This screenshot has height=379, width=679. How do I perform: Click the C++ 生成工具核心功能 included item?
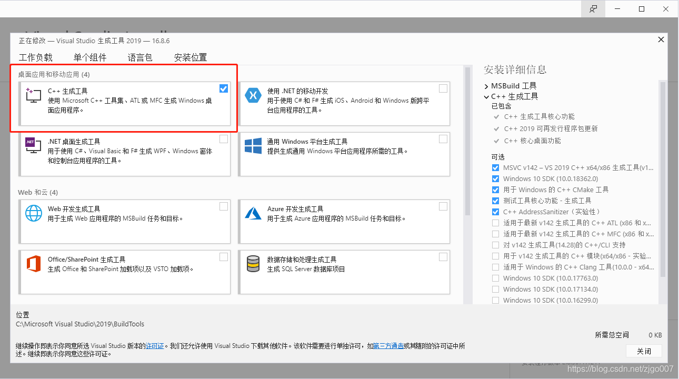[x=540, y=116]
